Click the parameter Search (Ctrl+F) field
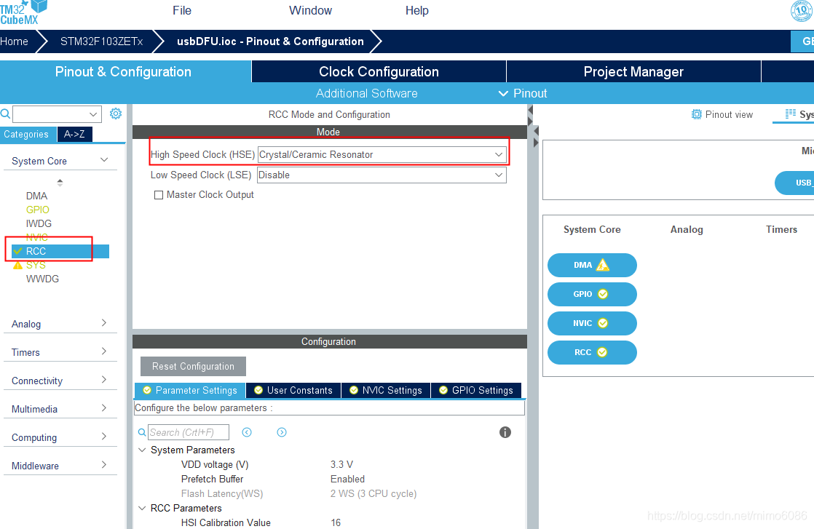The width and height of the screenshot is (814, 529). [x=189, y=432]
